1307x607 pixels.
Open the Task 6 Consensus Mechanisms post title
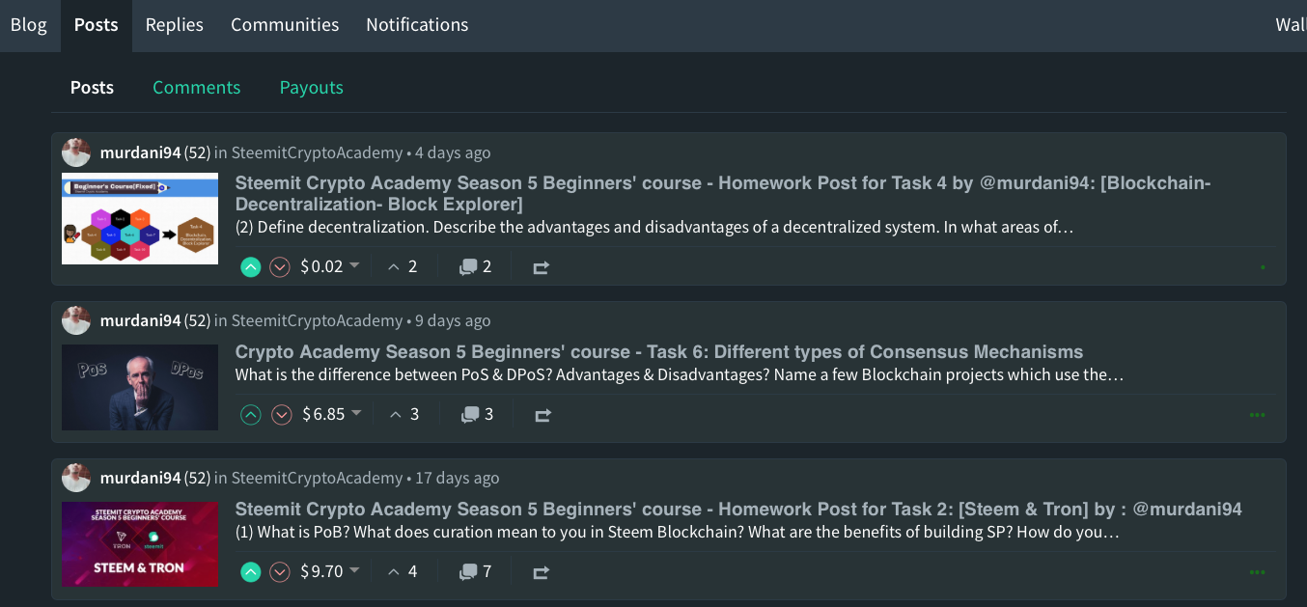[658, 352]
